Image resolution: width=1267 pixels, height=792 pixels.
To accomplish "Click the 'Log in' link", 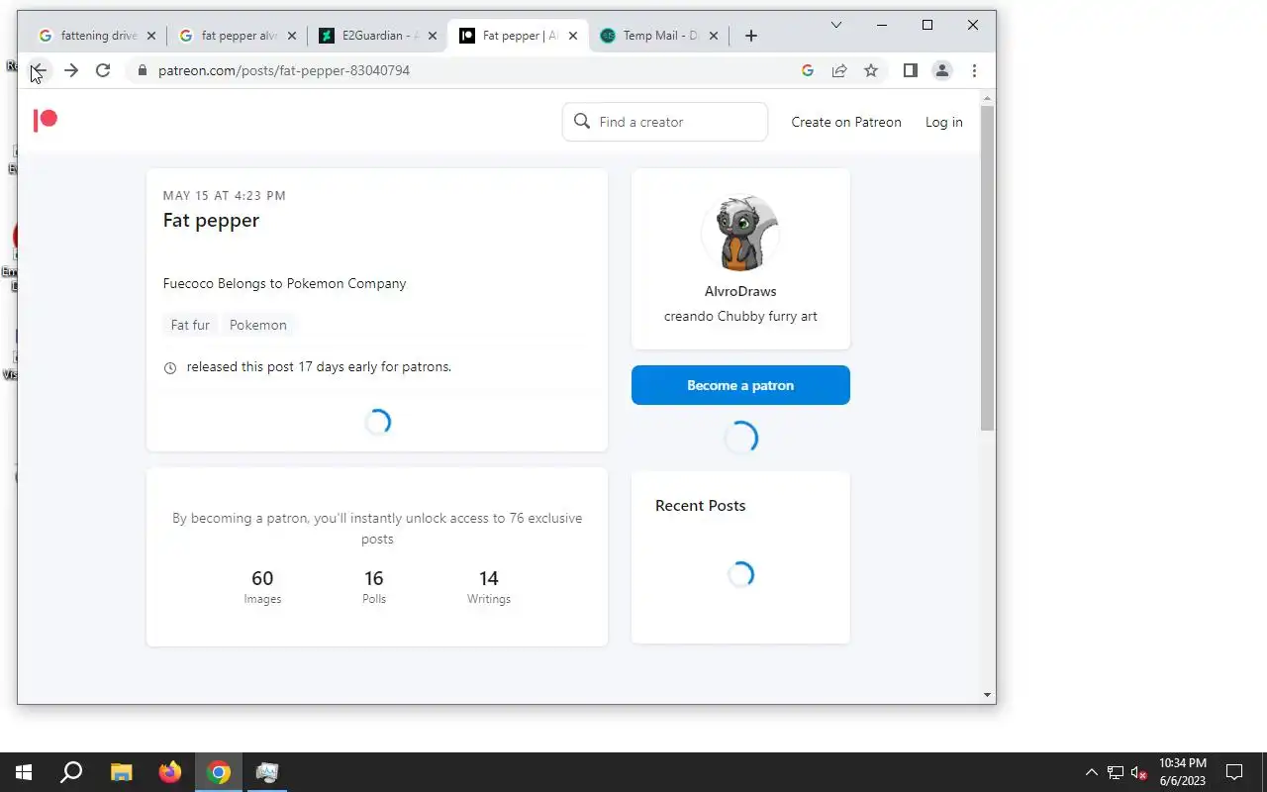I will (x=943, y=122).
